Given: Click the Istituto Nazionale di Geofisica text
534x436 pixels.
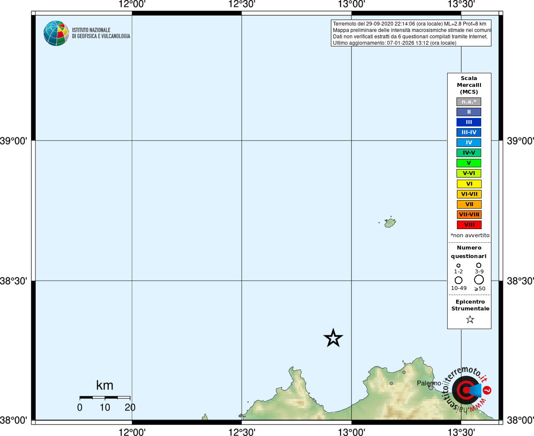Looking at the screenshot, I should click(101, 33).
